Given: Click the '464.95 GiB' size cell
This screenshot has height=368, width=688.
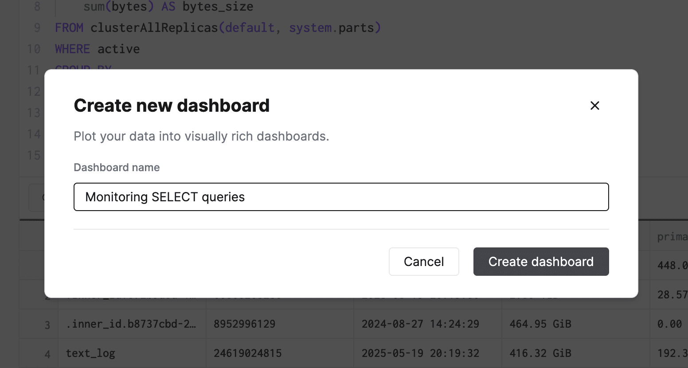Looking at the screenshot, I should pos(540,324).
